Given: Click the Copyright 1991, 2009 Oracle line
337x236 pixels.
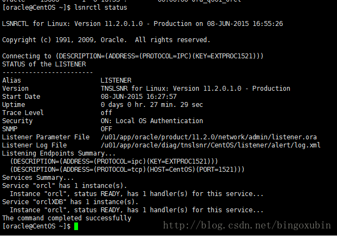Looking at the screenshot, I should [106, 40].
